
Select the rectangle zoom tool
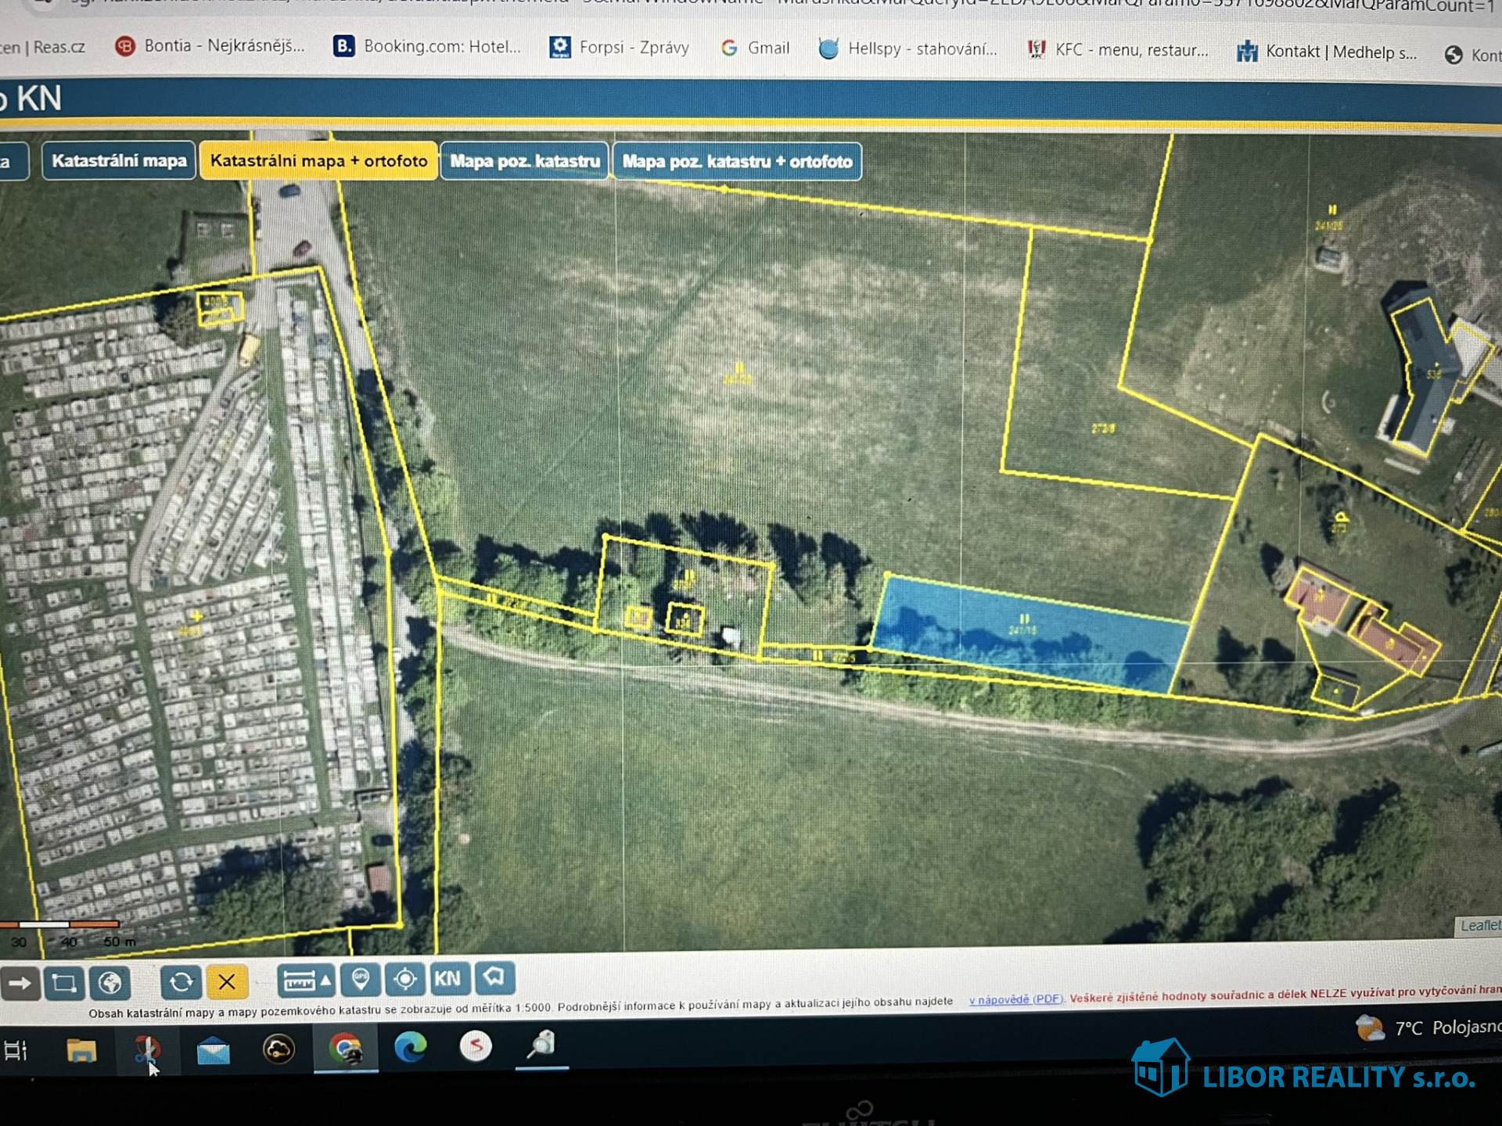64,983
